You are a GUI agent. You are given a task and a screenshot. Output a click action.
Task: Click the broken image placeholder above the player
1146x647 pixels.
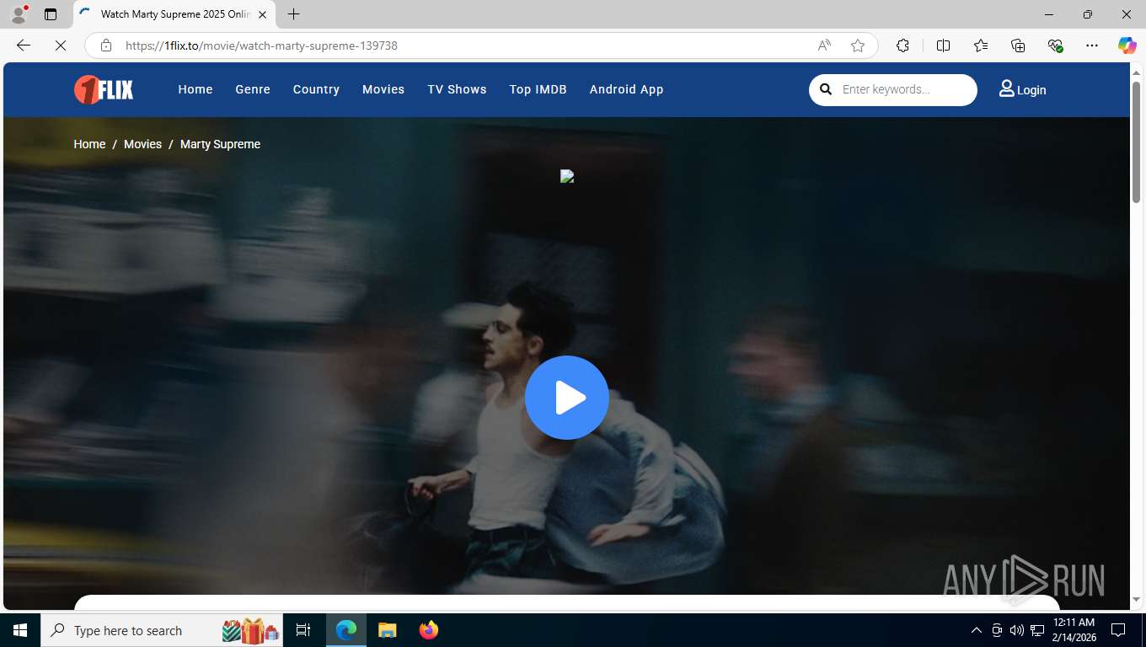pyautogui.click(x=567, y=176)
